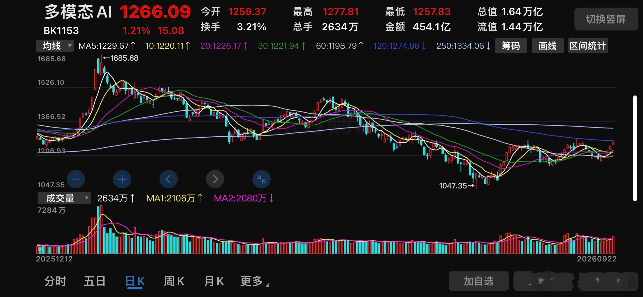This screenshot has height=297, width=643.
Task: Switch to the 分时 tab
Action: 55,281
